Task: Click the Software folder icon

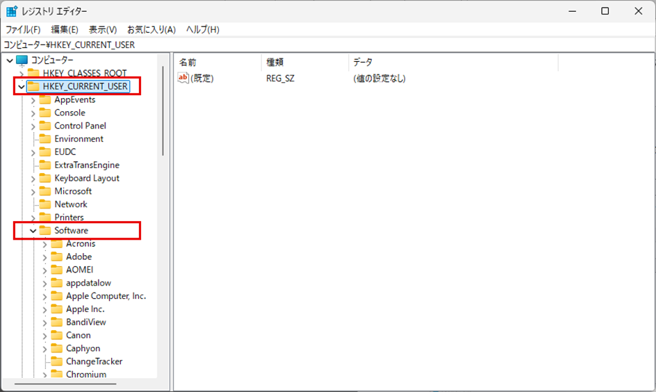Action: [45, 231]
